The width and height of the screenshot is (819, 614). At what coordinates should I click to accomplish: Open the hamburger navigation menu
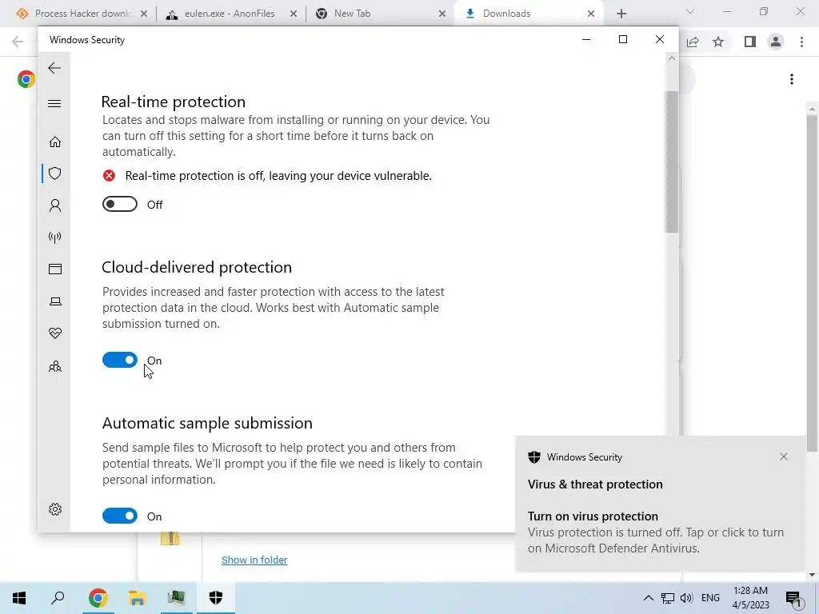point(54,103)
